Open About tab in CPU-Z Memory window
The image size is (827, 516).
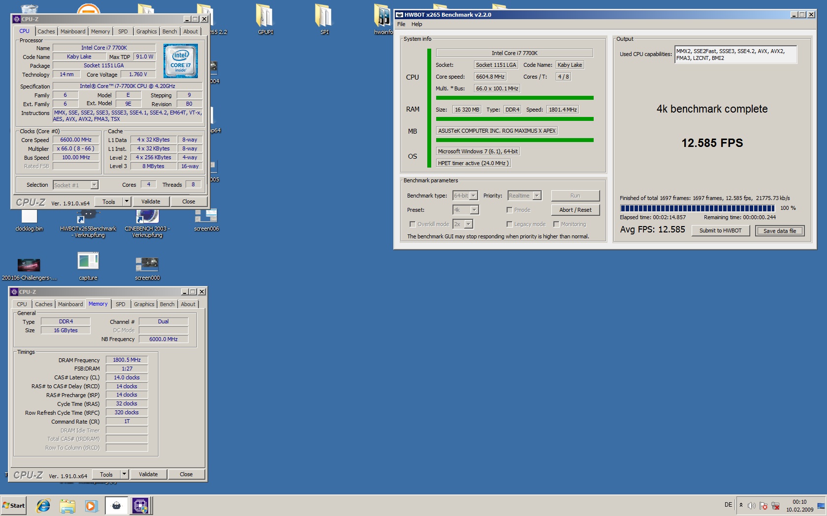pos(188,304)
